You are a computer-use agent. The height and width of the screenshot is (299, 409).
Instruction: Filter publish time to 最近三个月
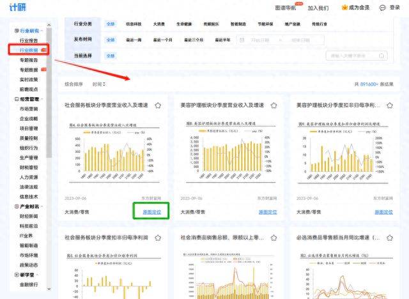(x=194, y=40)
